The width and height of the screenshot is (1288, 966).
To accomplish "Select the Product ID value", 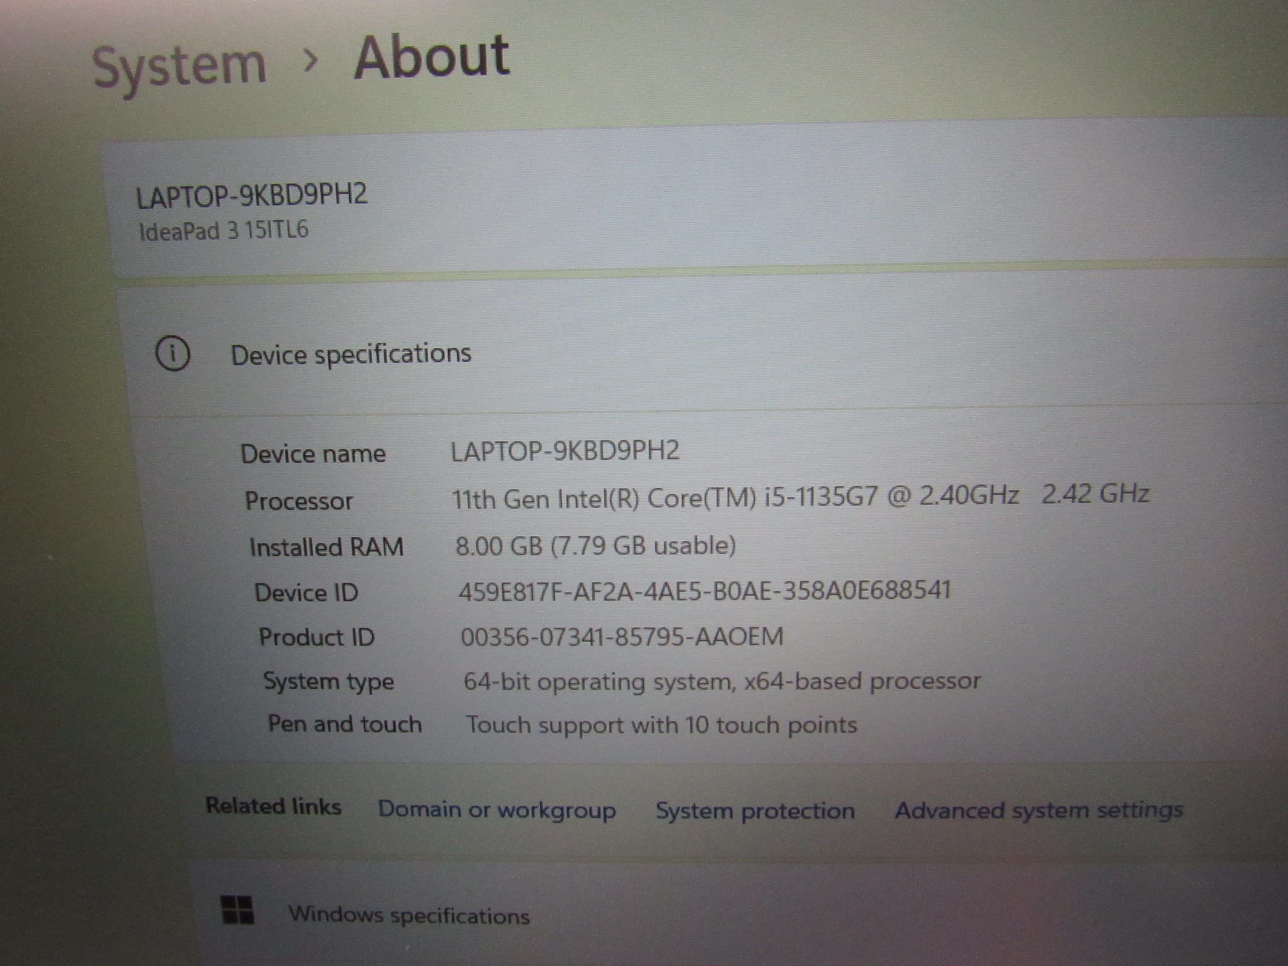I will pos(622,636).
